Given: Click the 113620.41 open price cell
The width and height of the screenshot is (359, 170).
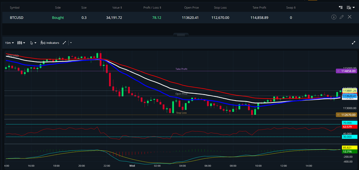Looking at the screenshot, I should (190, 18).
